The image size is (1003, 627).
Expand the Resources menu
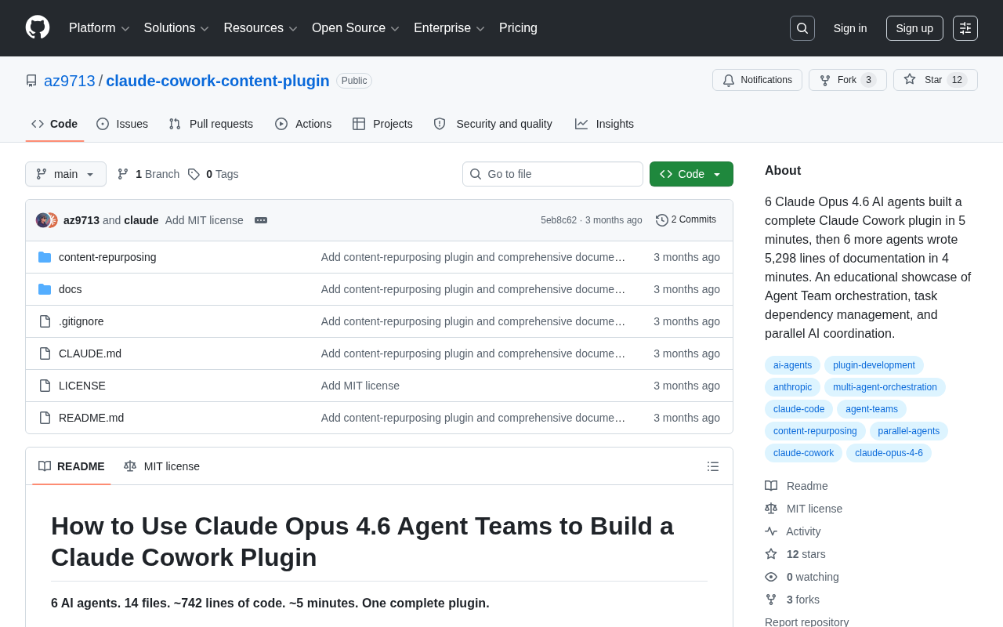click(x=260, y=28)
